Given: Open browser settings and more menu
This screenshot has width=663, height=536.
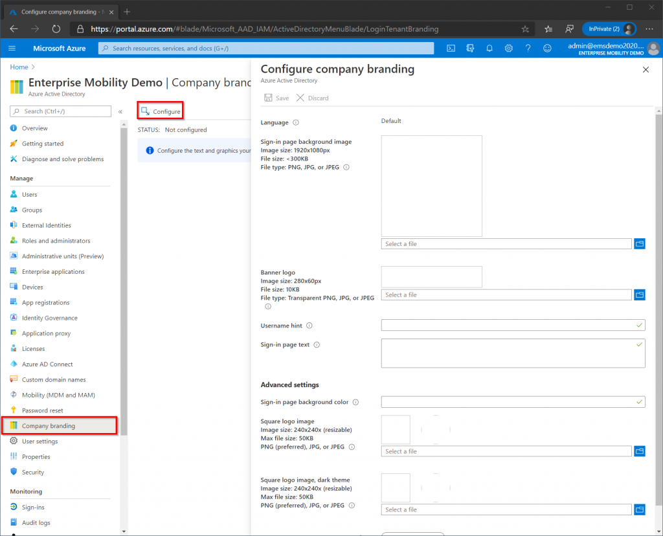Looking at the screenshot, I should tap(649, 29).
